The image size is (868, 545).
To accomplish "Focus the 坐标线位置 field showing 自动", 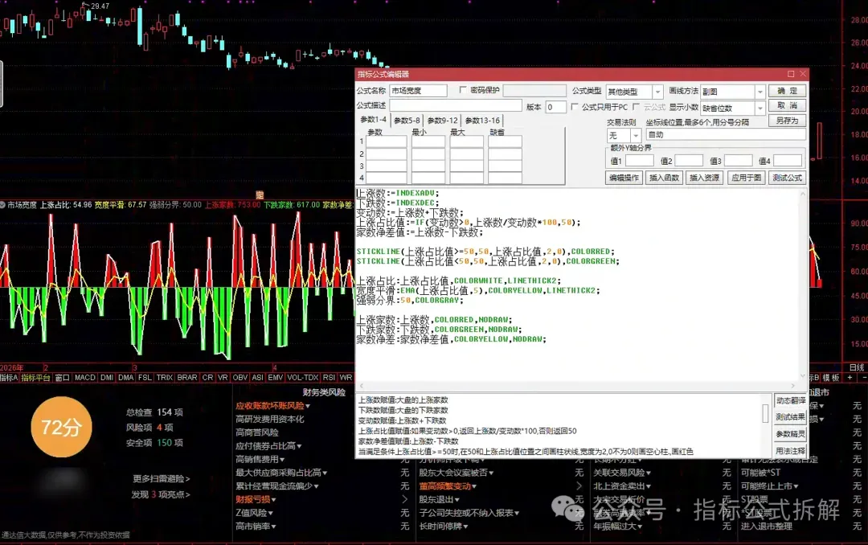I will pos(725,134).
